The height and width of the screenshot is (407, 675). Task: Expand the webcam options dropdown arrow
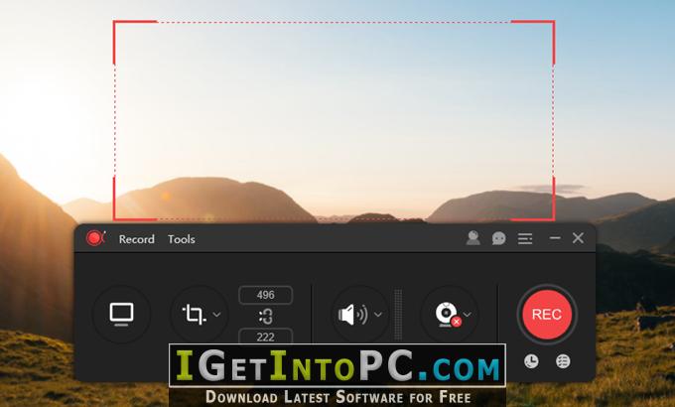click(x=468, y=315)
